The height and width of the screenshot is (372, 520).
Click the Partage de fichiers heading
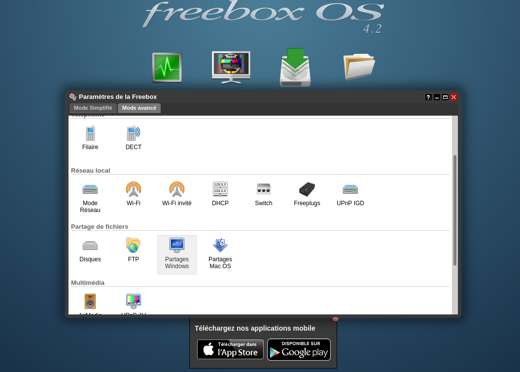tap(100, 227)
